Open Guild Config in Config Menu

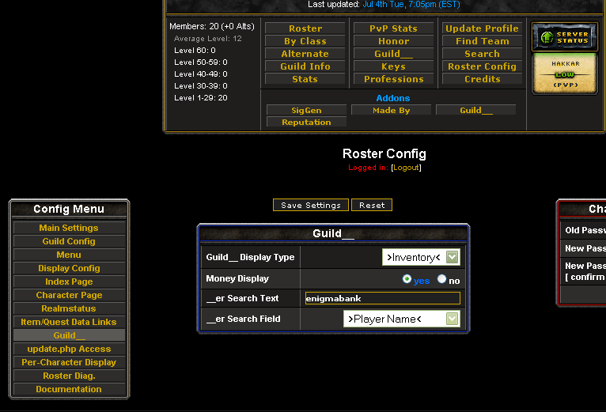pos(69,241)
